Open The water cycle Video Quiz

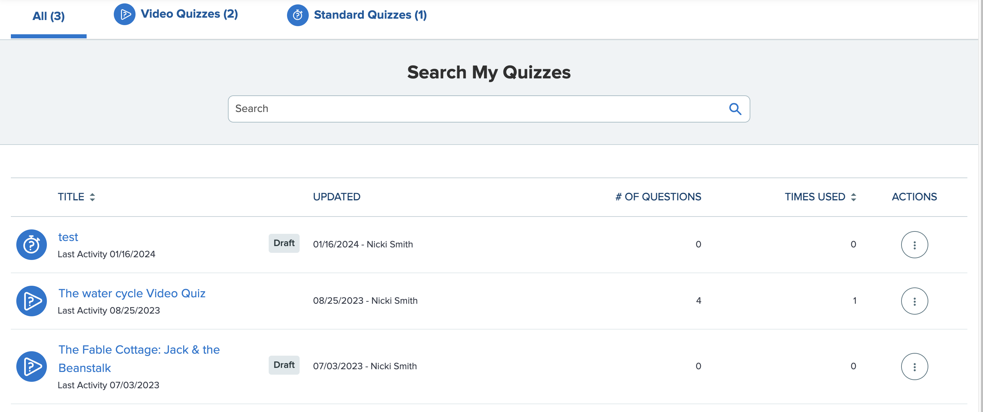tap(132, 293)
